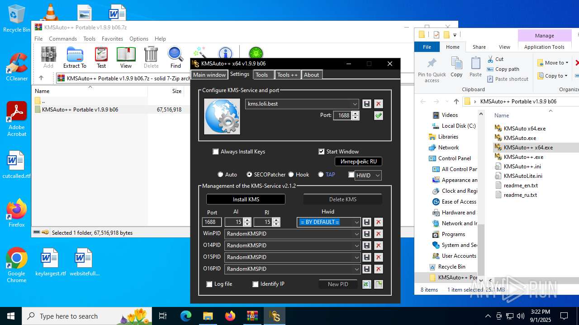579x325 pixels.
Task: Click the green export icon beside New PID
Action: click(x=367, y=284)
